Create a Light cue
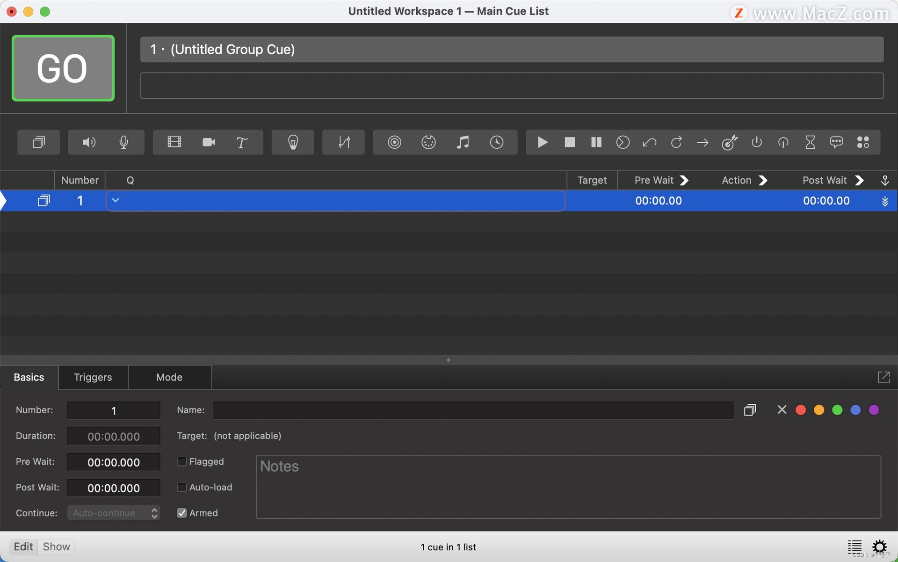The image size is (898, 562). pos(292,142)
